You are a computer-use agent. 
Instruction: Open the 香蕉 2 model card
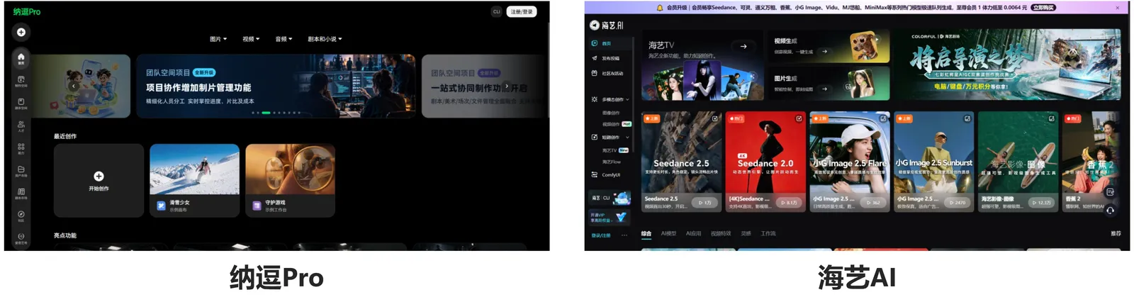click(x=1092, y=161)
